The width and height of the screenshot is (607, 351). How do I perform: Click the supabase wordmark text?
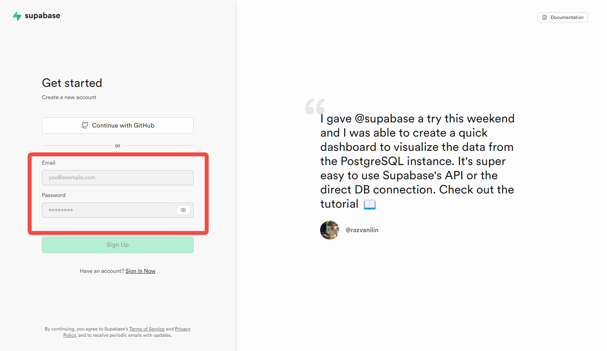(x=42, y=16)
